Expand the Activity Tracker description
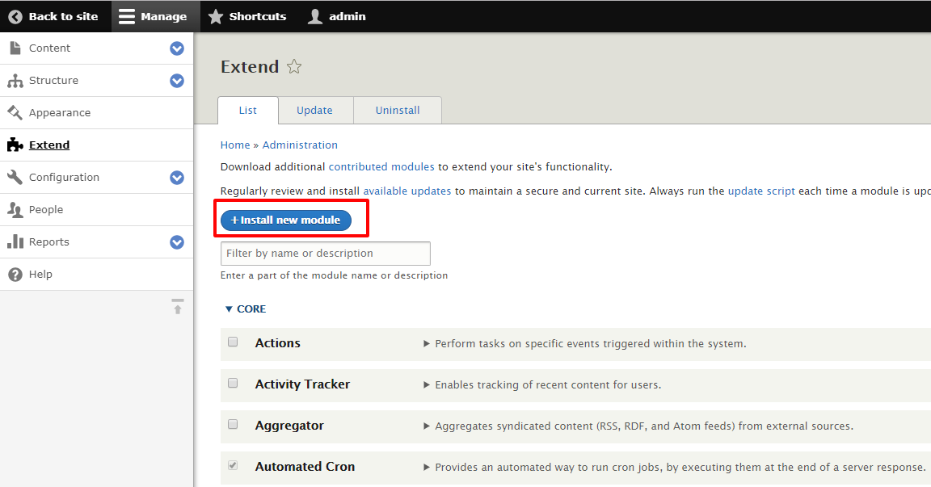The width and height of the screenshot is (931, 487). (427, 385)
